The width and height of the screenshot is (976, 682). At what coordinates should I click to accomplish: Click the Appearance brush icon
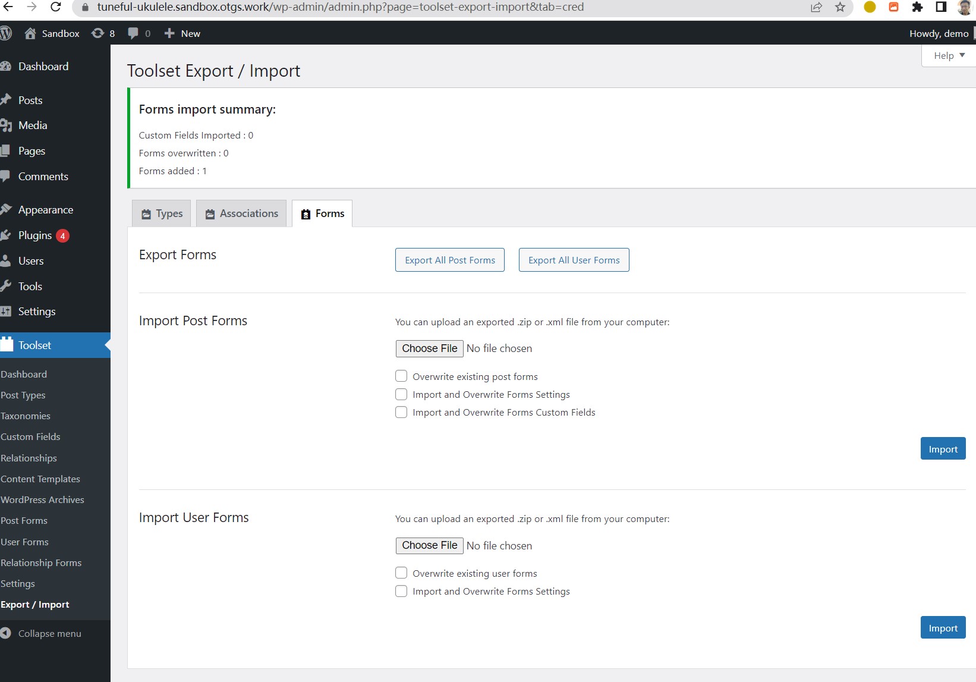click(6, 209)
